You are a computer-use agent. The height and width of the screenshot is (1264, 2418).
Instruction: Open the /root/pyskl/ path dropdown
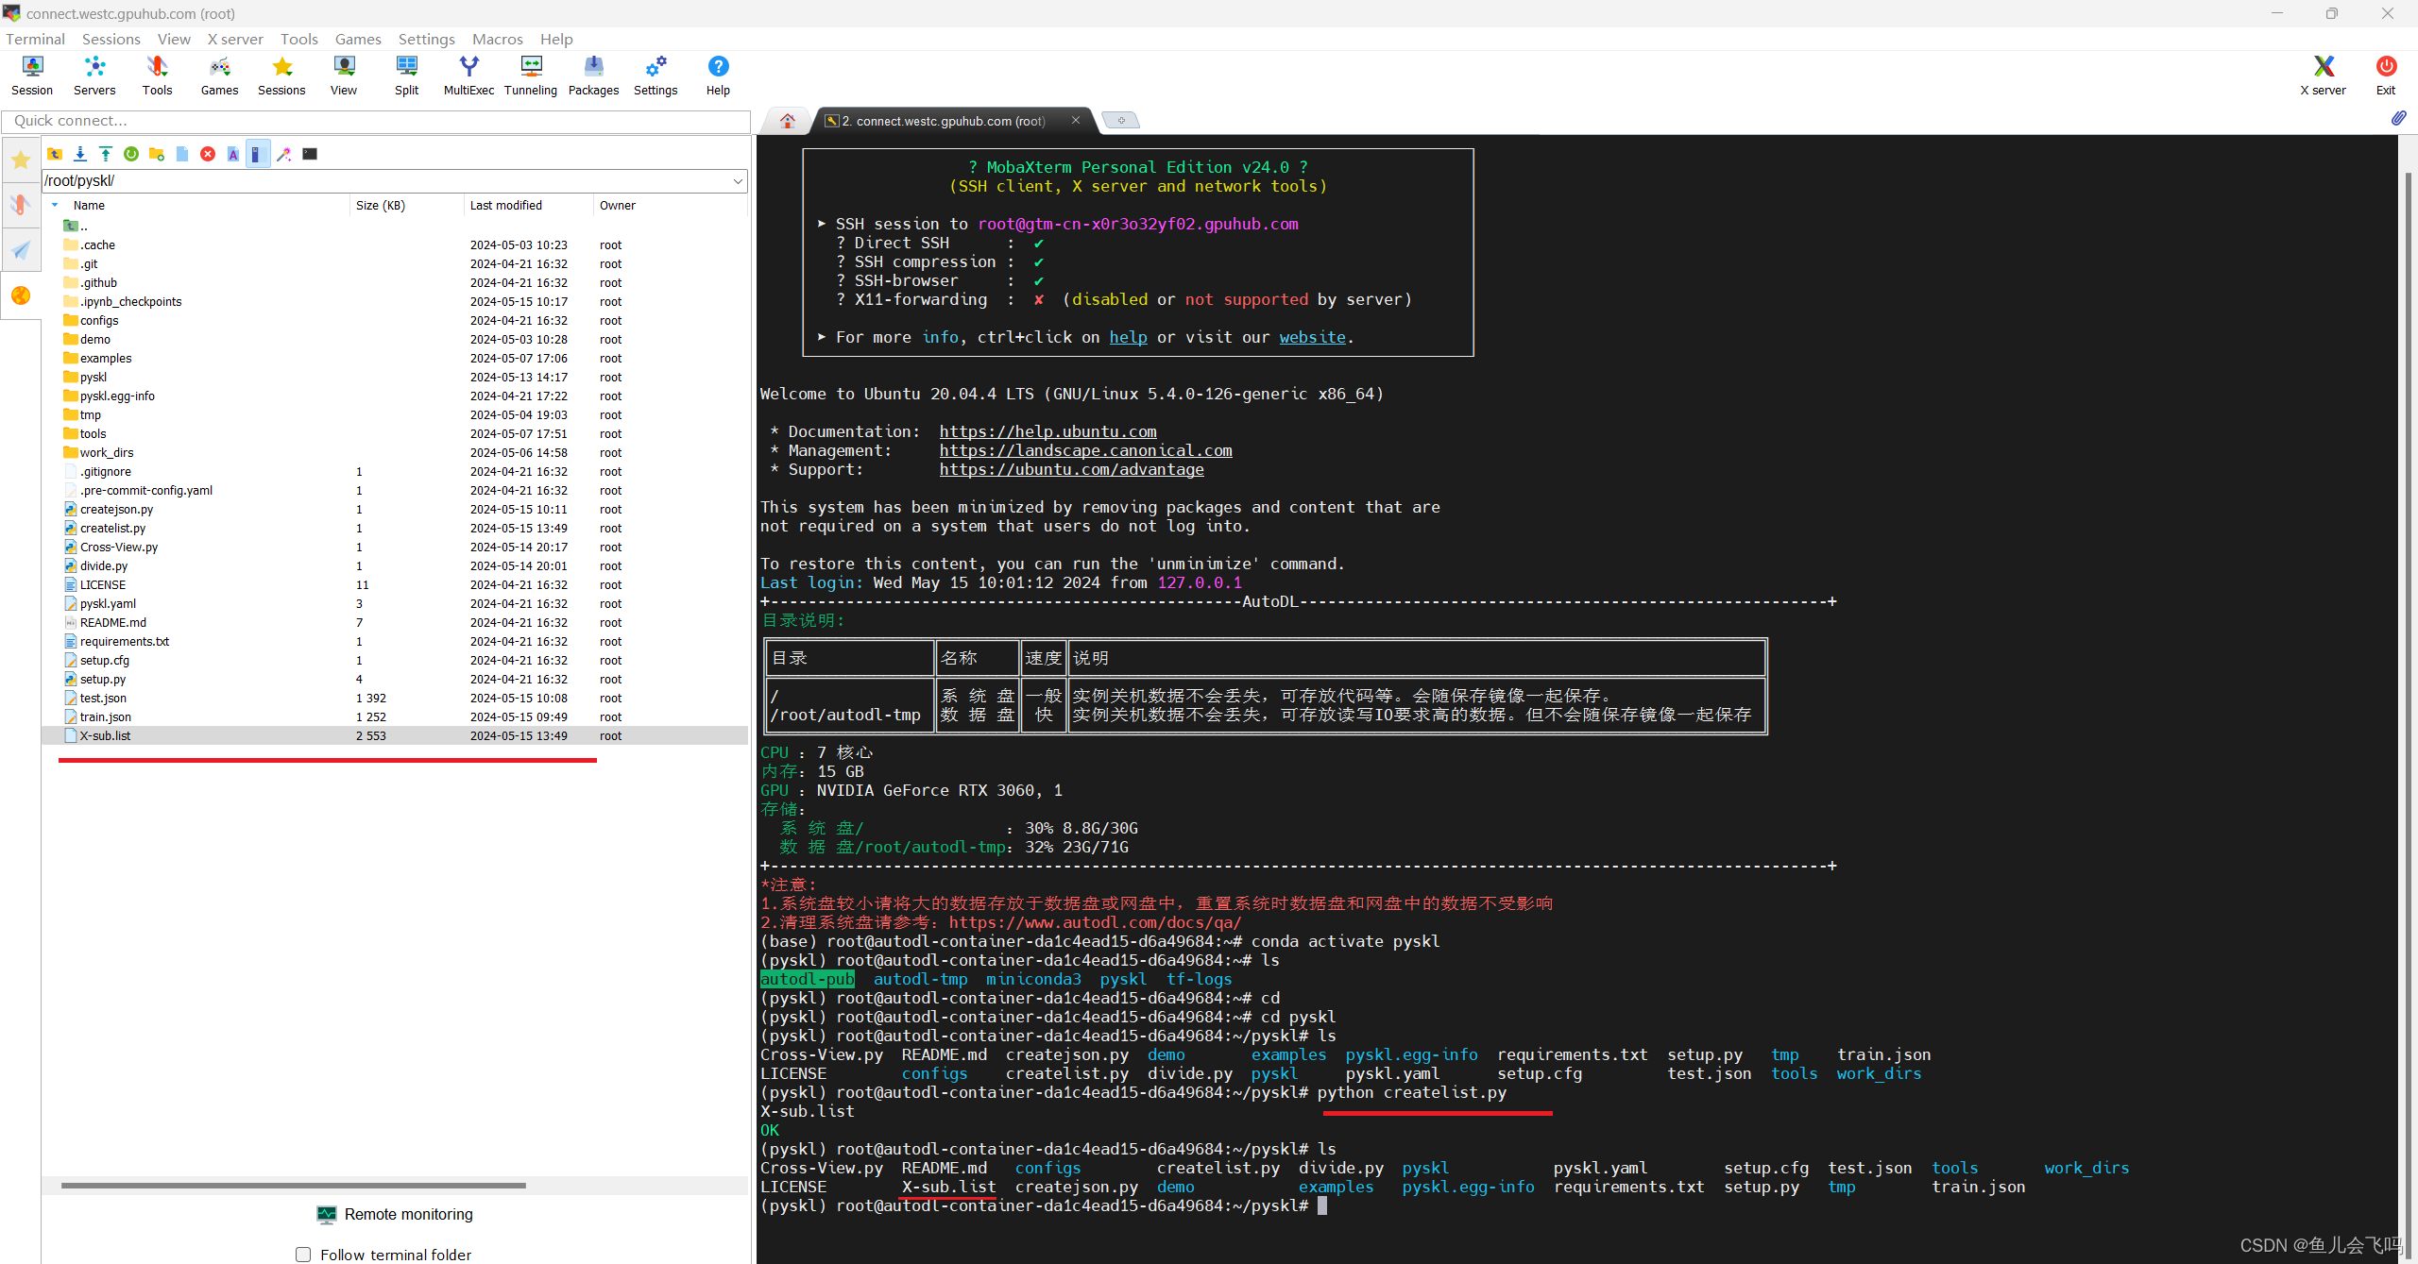pyautogui.click(x=737, y=180)
